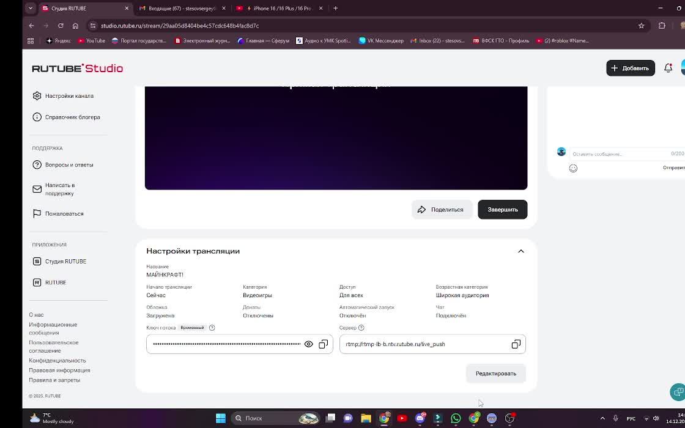
Task: Click the Поделиться button
Action: tap(442, 210)
